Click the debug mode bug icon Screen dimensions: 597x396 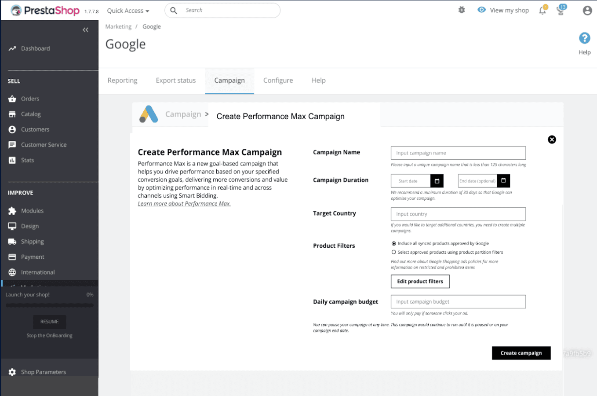[x=462, y=10]
